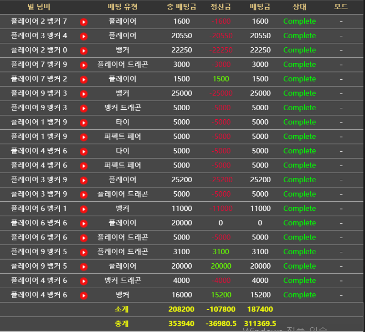Click the grand total value 353940
The width and height of the screenshot is (365, 332).
[182, 324]
